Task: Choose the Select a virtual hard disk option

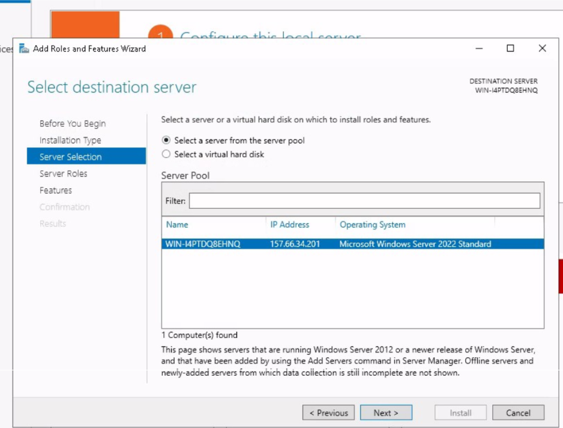Action: [166, 154]
